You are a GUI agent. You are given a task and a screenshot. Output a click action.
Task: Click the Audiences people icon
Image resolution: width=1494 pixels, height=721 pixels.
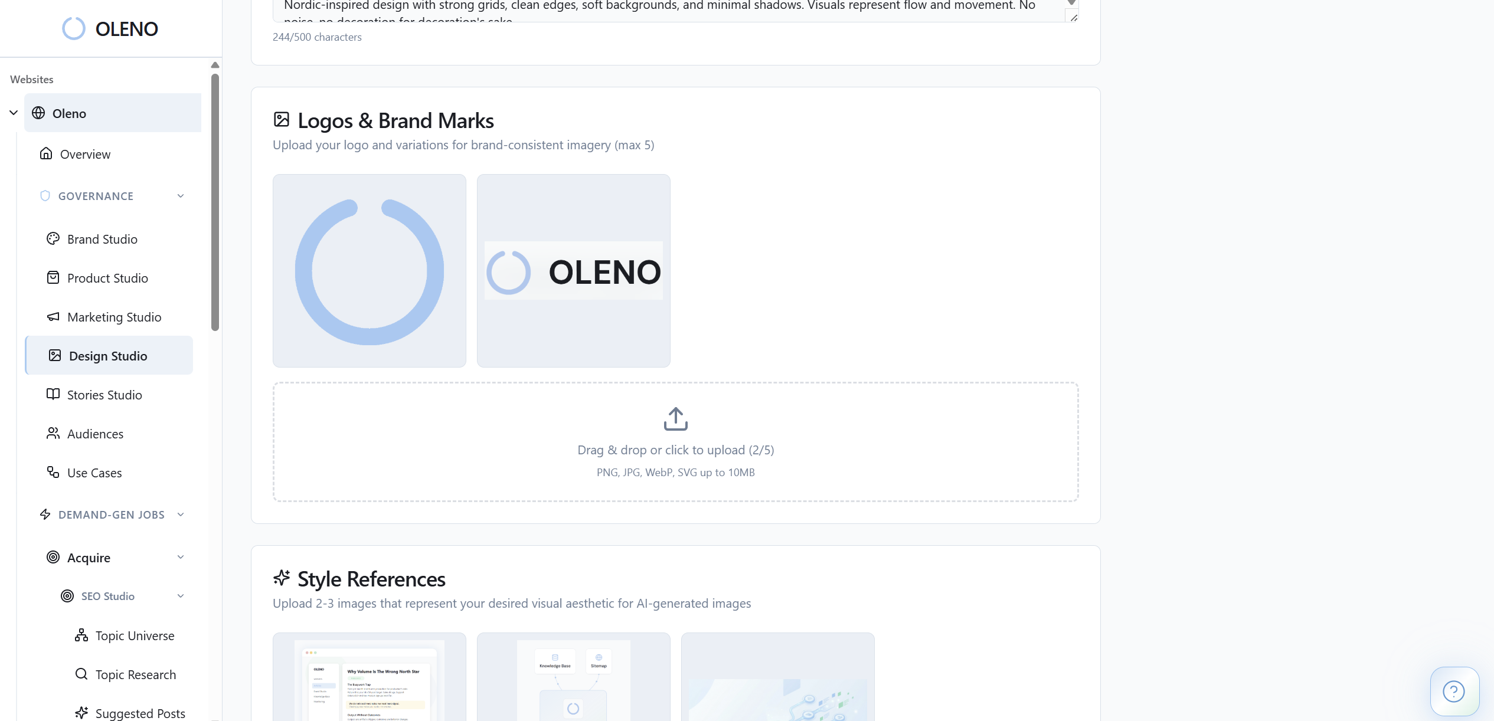(53, 433)
